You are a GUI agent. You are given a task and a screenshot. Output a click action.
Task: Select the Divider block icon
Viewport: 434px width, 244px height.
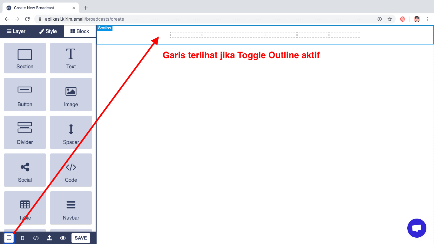point(25,132)
